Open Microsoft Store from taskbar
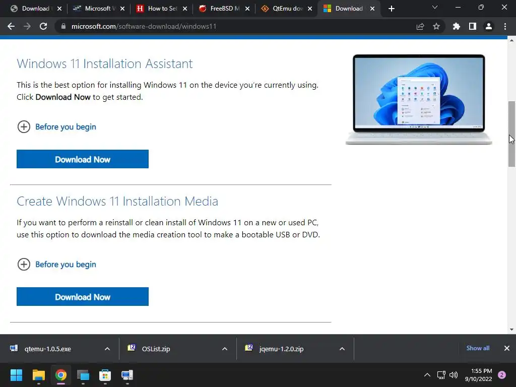516x387 pixels. click(105, 375)
